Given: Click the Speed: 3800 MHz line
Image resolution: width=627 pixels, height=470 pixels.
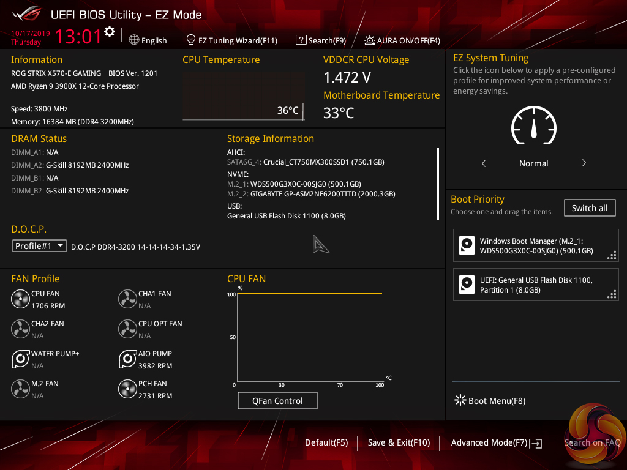Looking at the screenshot, I should (39, 109).
